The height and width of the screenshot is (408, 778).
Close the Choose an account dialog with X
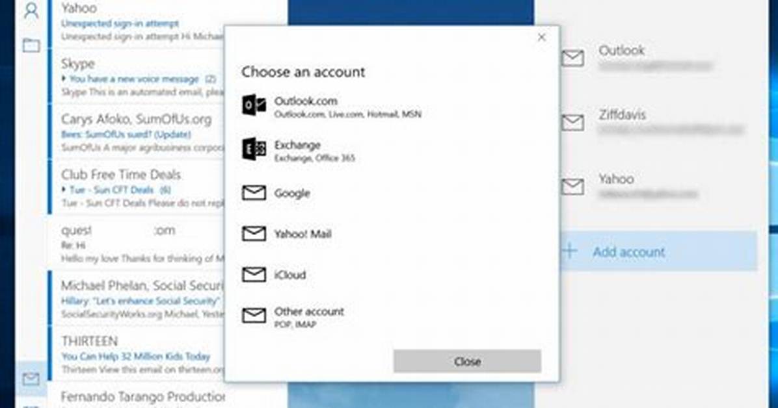542,38
